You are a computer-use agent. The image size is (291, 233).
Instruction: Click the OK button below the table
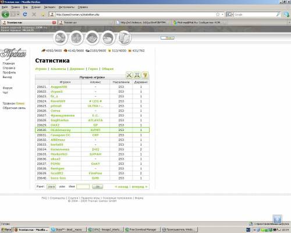[98, 187]
